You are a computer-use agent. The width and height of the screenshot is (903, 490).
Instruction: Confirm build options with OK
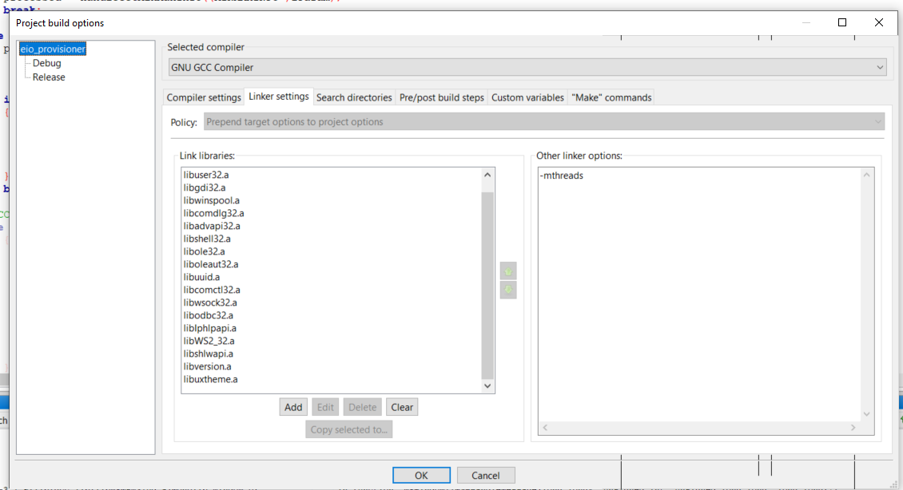(421, 475)
